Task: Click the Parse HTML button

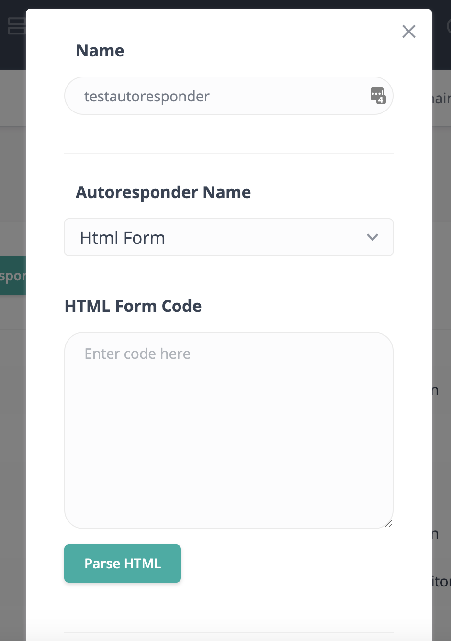Action: [122, 563]
